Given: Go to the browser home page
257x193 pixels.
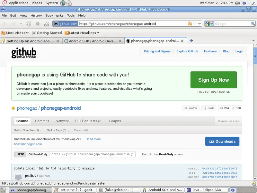Looking at the screenshot, I should (47, 24).
